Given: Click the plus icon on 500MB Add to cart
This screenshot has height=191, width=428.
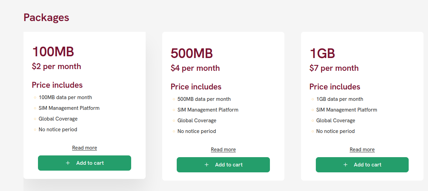Looking at the screenshot, I should coord(207,165).
